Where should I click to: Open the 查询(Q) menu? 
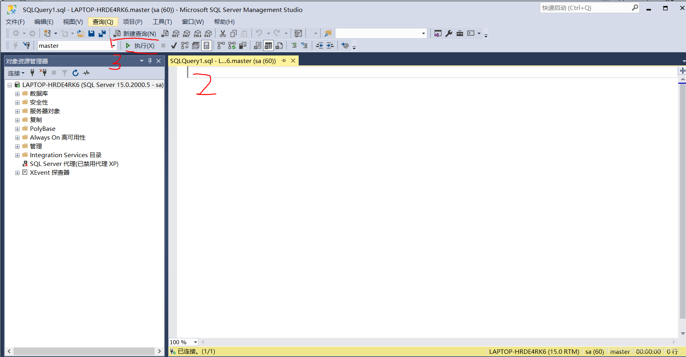click(103, 22)
